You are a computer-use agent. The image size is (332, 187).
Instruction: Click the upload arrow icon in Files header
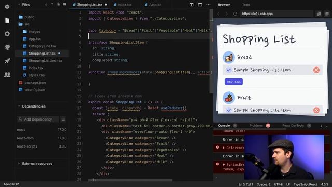tap(52, 4)
